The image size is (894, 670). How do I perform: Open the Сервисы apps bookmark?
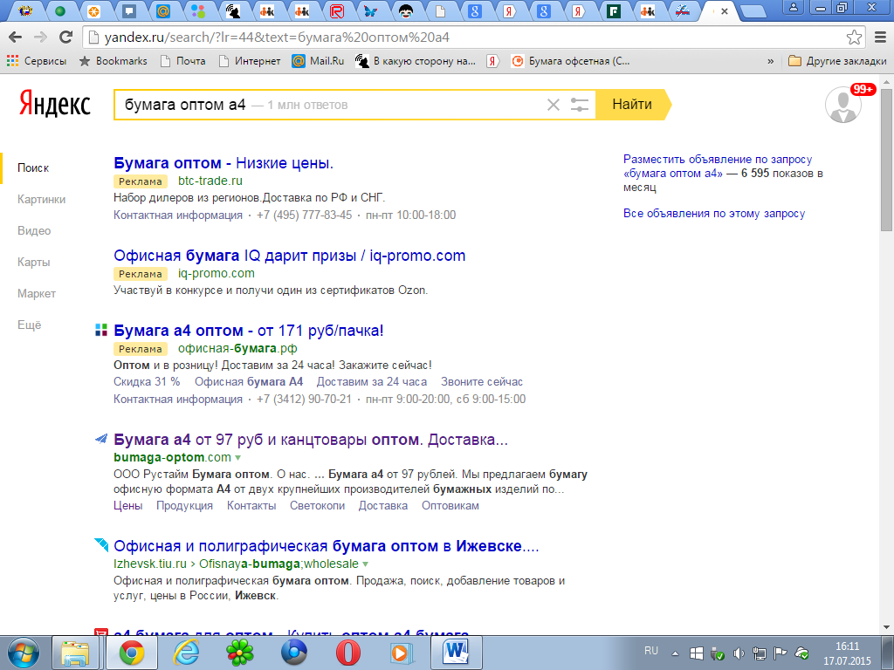37,61
